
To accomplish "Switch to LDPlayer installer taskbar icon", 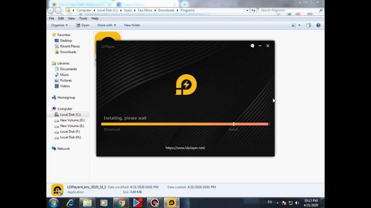I will click(172, 203).
